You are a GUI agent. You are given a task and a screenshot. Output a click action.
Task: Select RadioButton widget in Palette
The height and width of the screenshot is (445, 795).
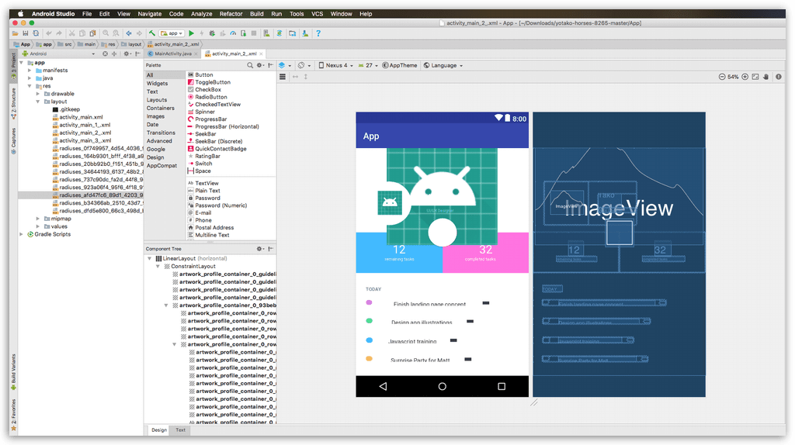(x=210, y=97)
